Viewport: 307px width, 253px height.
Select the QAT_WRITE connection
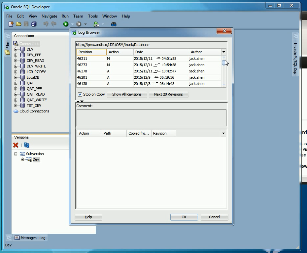click(x=37, y=100)
